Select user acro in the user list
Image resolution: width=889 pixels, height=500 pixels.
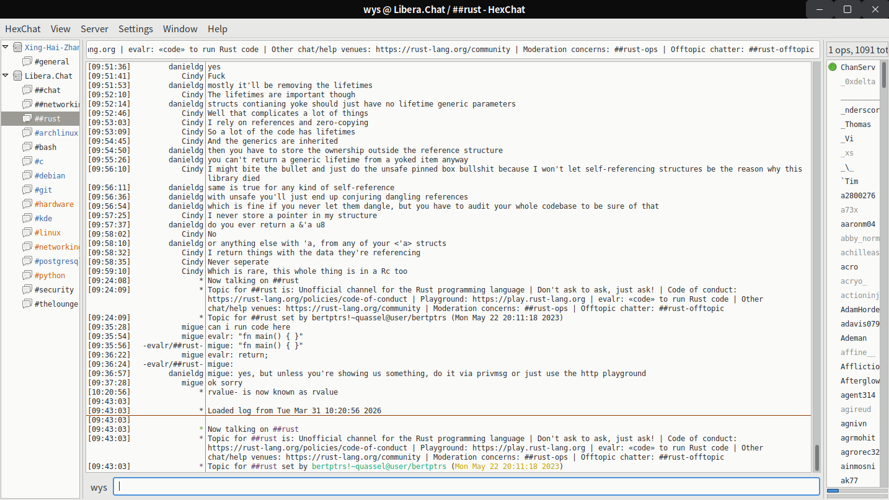pos(849,266)
